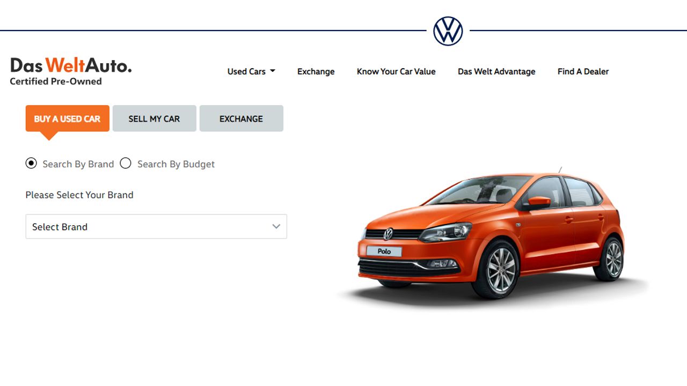Select Search By Budget radio button
Screen dimensions: 687x386
point(126,164)
